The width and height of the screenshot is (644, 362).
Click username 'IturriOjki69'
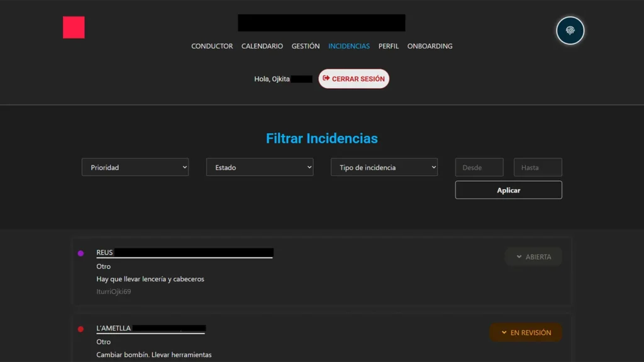point(114,292)
